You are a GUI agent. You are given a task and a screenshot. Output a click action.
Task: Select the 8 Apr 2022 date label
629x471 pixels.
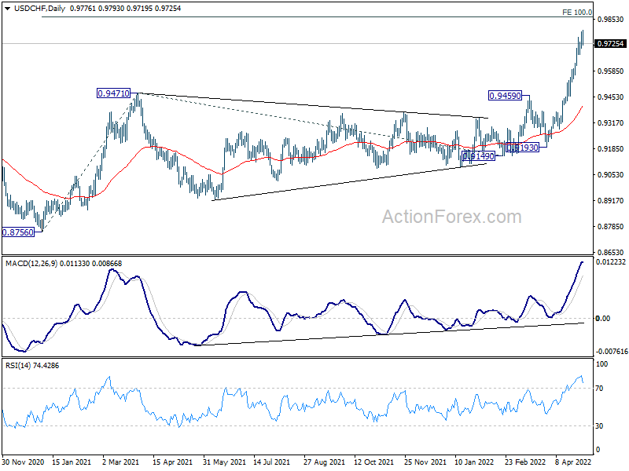574,462
